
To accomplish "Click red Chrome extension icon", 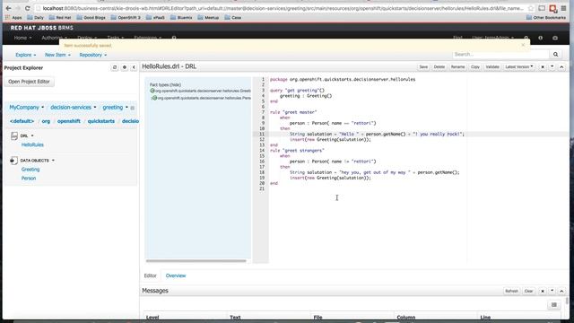I will pyautogui.click(x=552, y=8).
